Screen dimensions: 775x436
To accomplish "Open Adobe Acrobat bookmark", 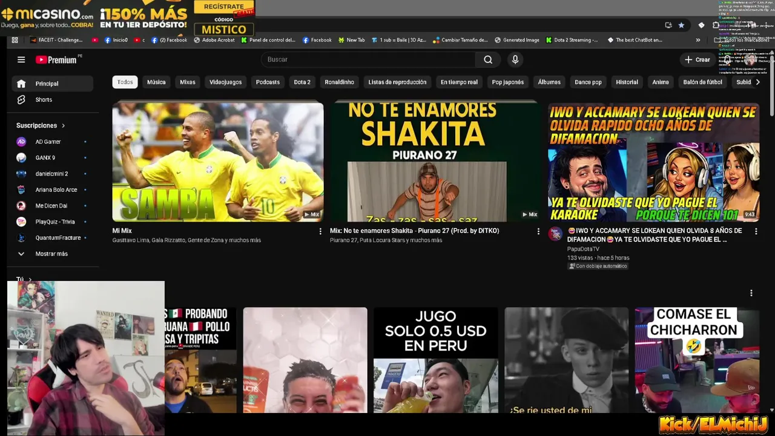I will click(214, 40).
